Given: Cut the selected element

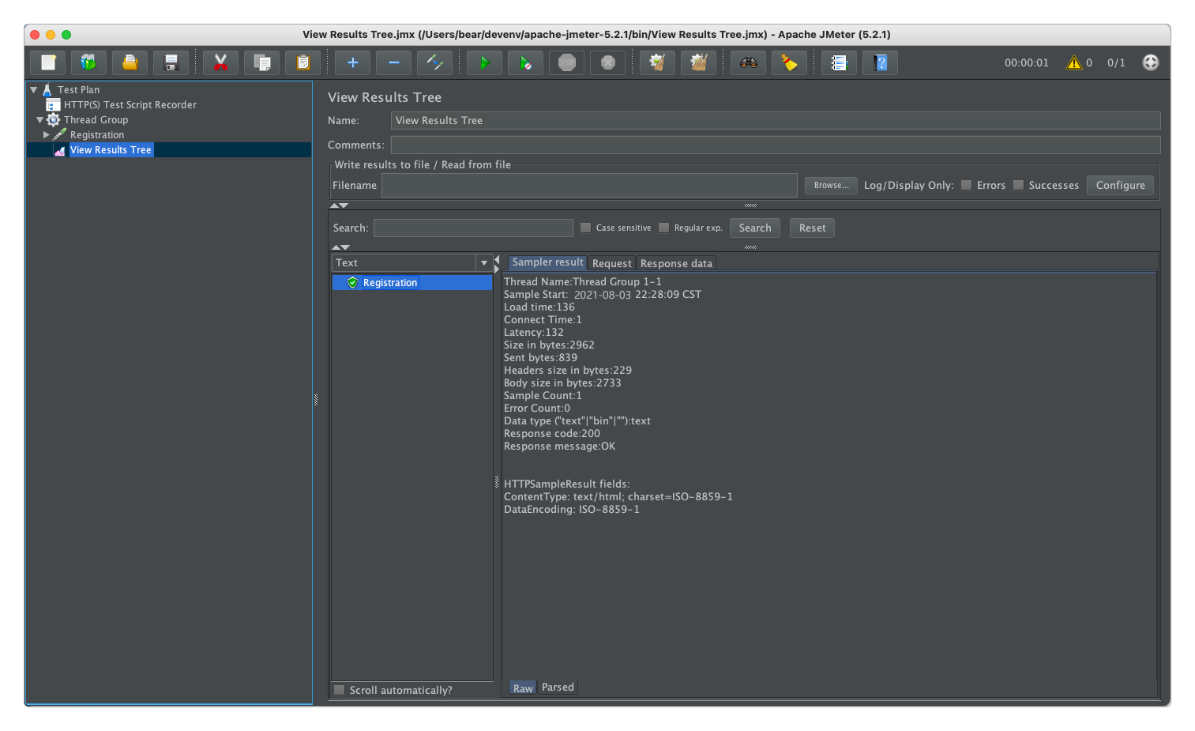Looking at the screenshot, I should (220, 62).
